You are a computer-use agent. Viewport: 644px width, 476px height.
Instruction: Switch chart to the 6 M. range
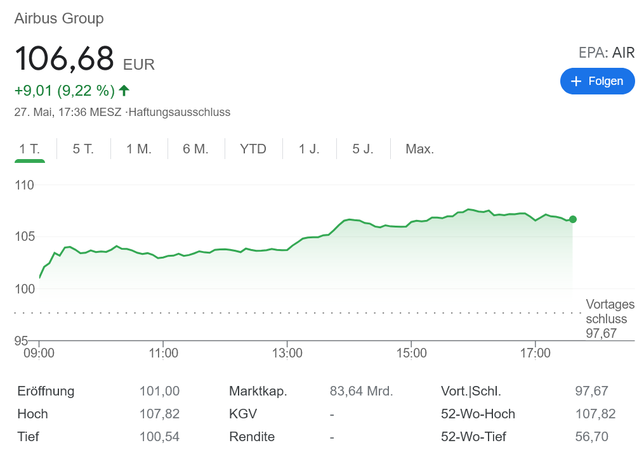[195, 149]
